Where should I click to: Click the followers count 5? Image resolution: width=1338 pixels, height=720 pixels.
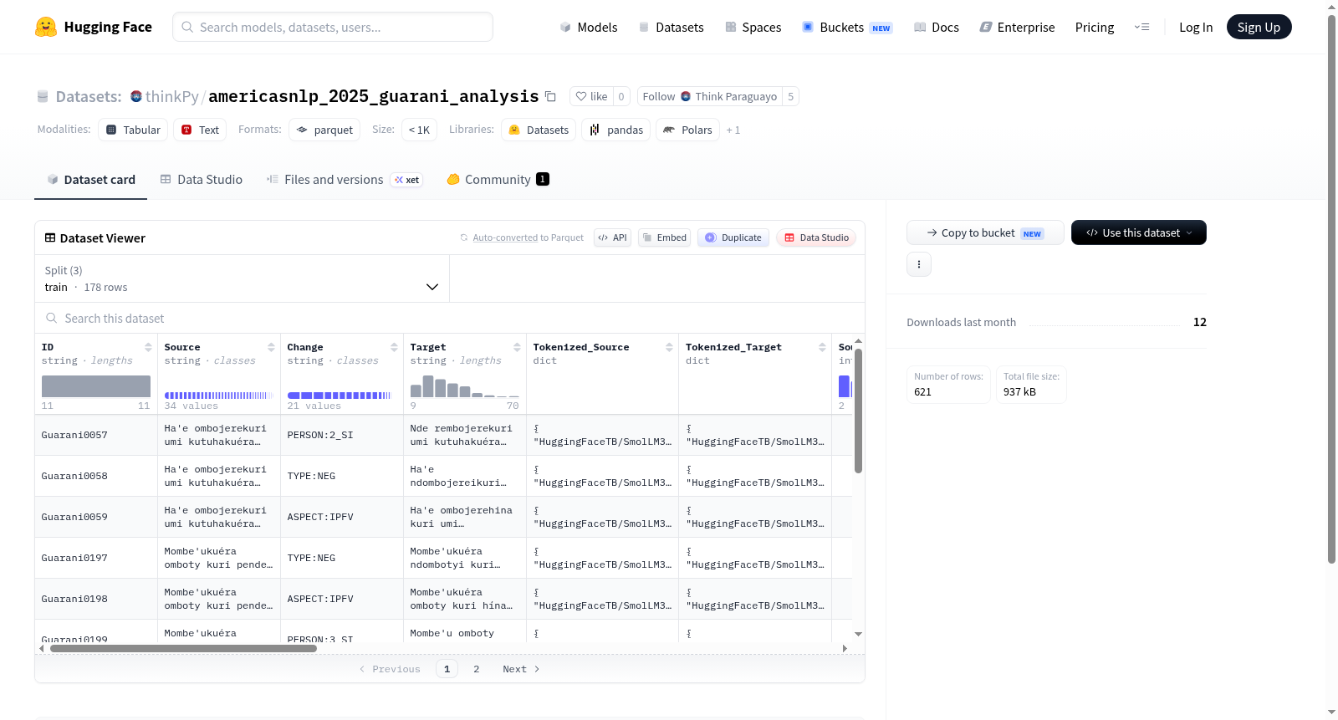(791, 96)
